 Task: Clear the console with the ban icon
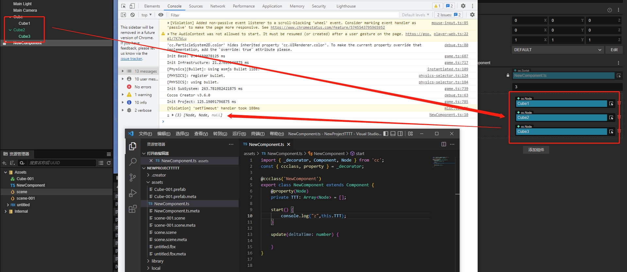click(132, 15)
